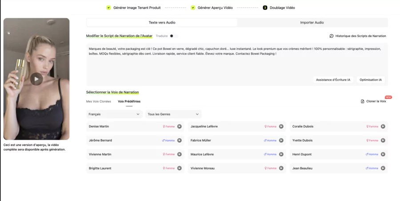
Task: Click Modifier le Script de Narration heading
Action: [x=119, y=36]
